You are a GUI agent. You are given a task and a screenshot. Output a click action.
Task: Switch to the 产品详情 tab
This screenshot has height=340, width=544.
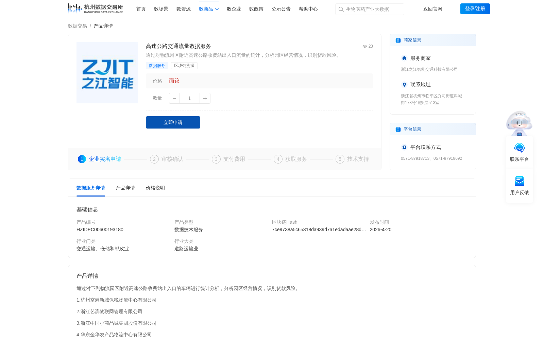[125, 188]
